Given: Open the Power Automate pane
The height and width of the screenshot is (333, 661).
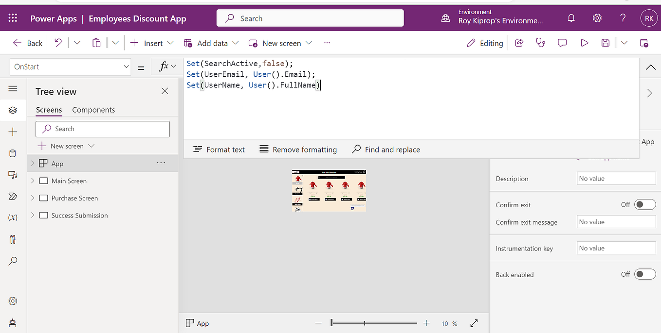Looking at the screenshot, I should point(13,196).
